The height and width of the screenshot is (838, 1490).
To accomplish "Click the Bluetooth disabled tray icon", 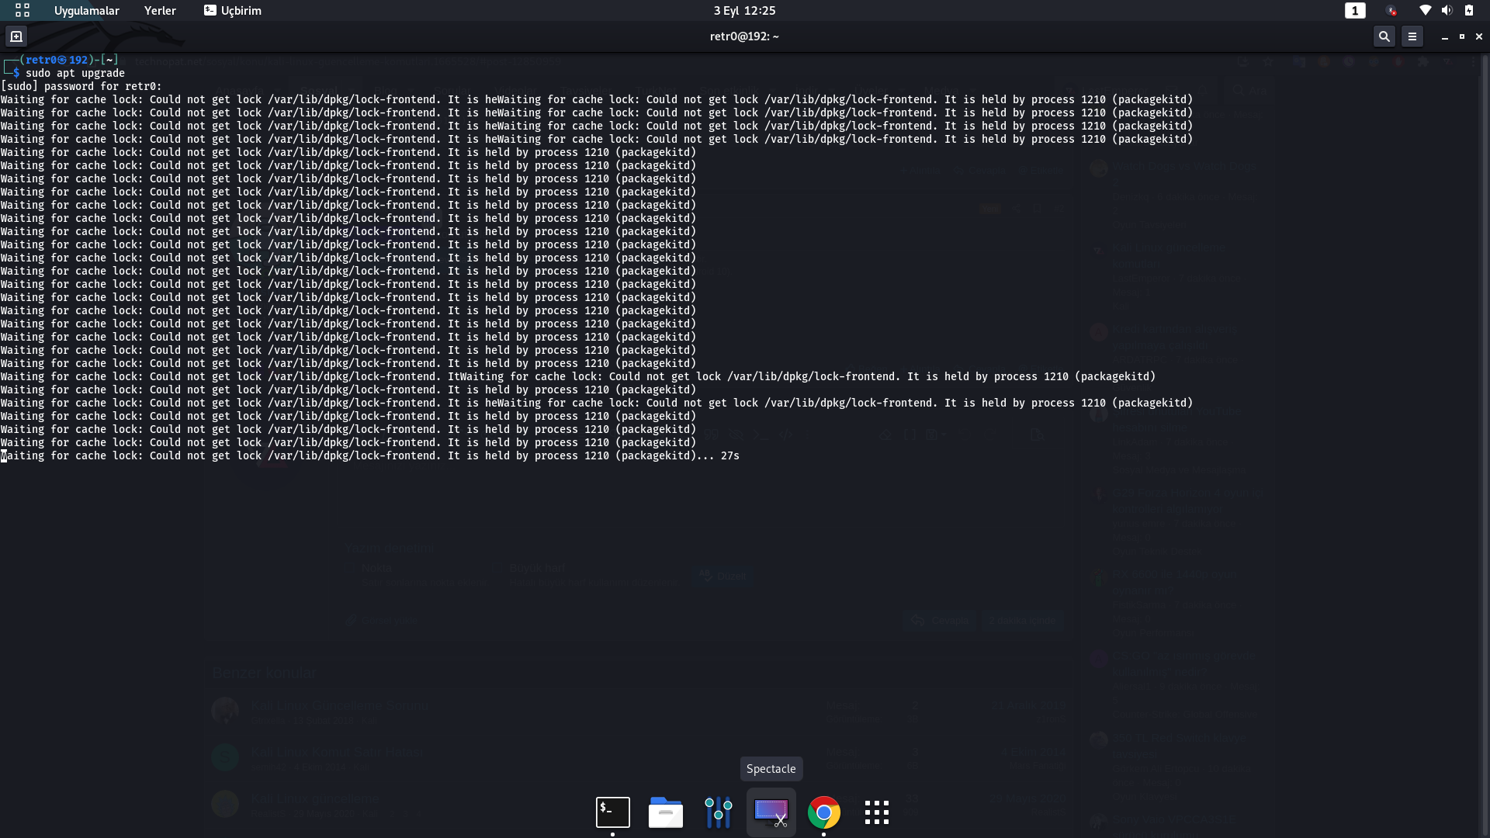I will [1391, 11].
